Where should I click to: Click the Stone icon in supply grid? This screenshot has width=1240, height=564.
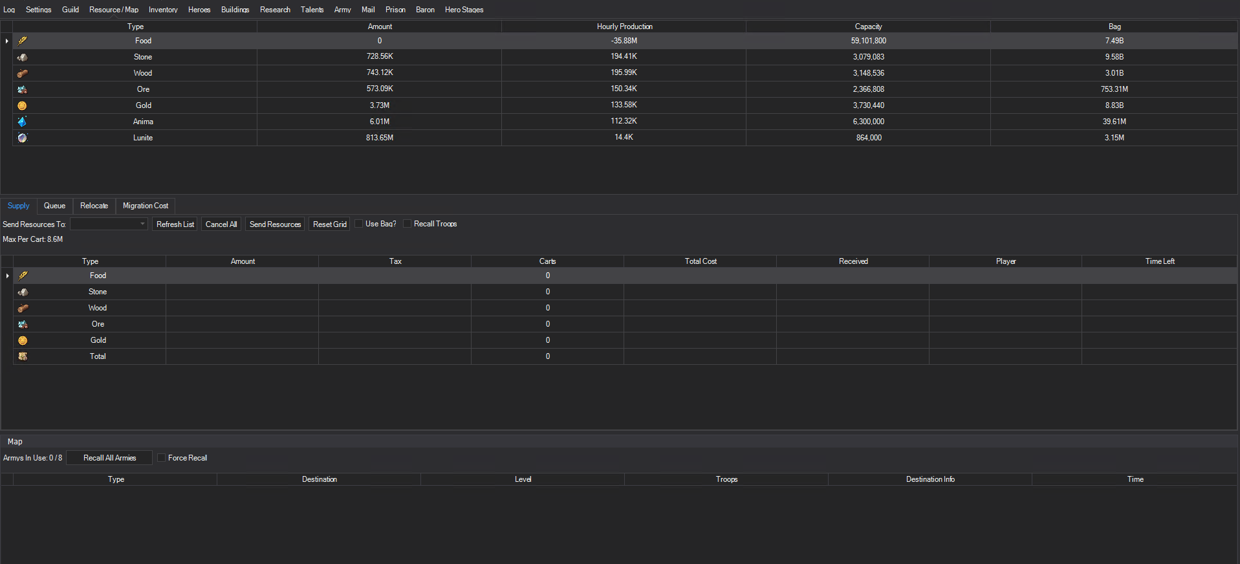pyautogui.click(x=23, y=292)
